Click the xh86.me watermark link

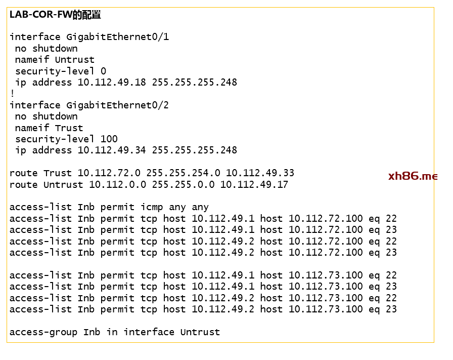tap(413, 176)
